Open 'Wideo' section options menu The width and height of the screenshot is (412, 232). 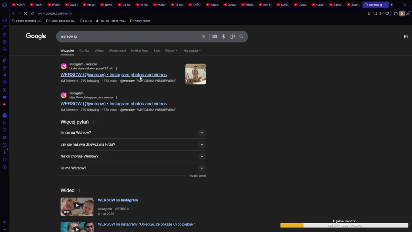[79, 190]
